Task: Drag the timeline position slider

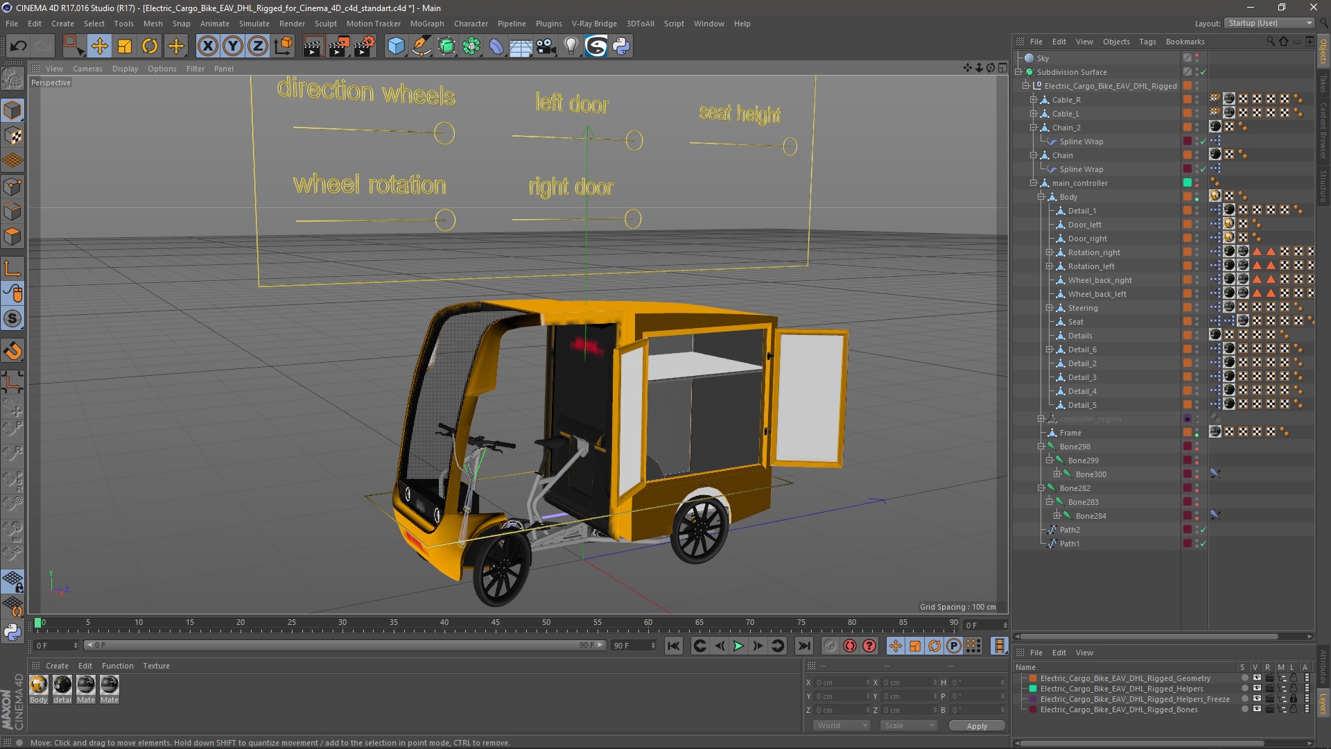Action: click(x=38, y=623)
